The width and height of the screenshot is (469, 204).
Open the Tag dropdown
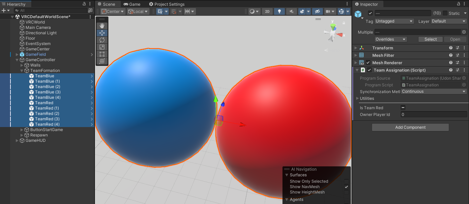tap(394, 21)
